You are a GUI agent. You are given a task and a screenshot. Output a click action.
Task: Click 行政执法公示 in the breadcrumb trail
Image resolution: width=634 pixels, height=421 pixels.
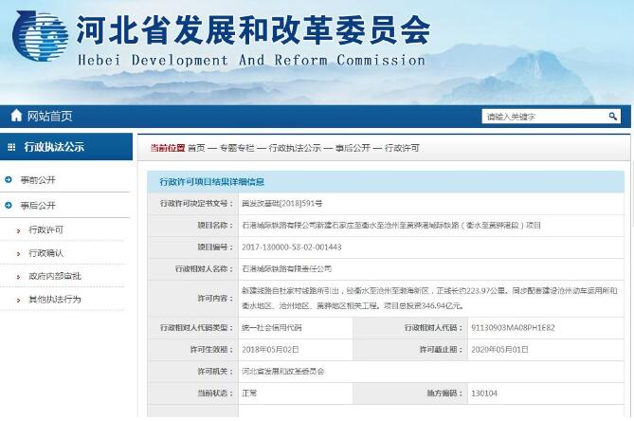(292, 148)
